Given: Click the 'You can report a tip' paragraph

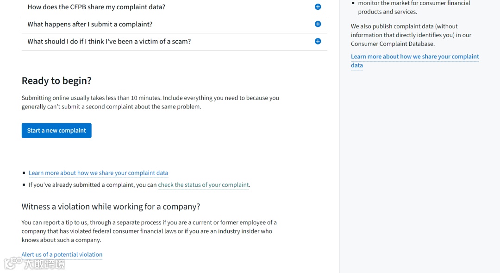Looking at the screenshot, I should coord(149,231).
